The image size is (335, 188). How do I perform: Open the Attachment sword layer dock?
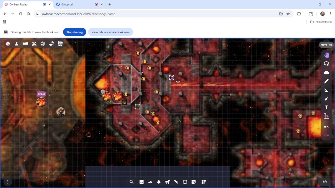[176, 182]
